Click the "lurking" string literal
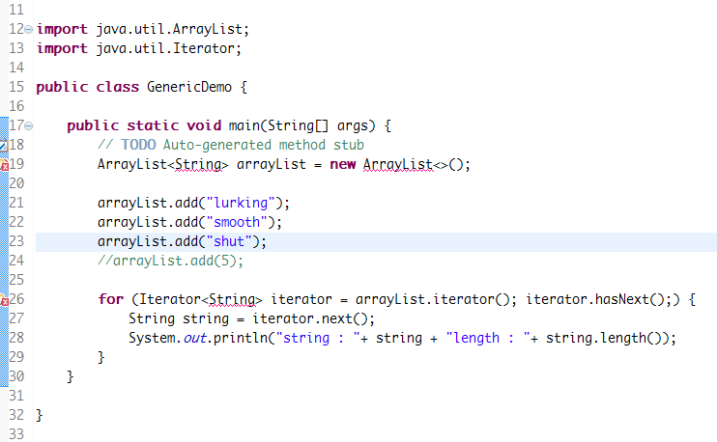This screenshot has width=717, height=442. [x=241, y=203]
